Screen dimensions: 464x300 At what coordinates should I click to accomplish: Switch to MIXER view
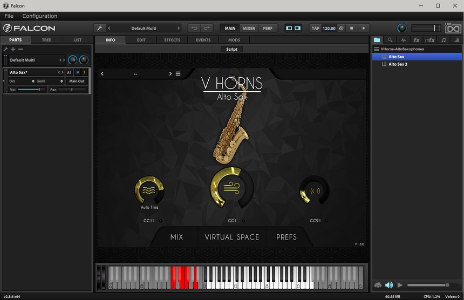pos(249,28)
